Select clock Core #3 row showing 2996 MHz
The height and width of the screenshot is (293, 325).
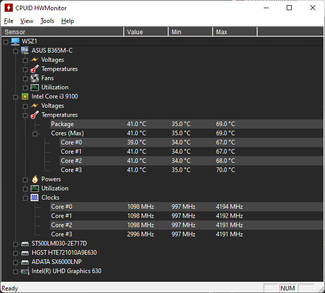point(187,234)
